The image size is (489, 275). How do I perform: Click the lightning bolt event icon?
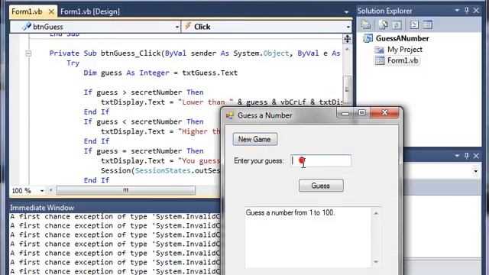[x=187, y=26]
